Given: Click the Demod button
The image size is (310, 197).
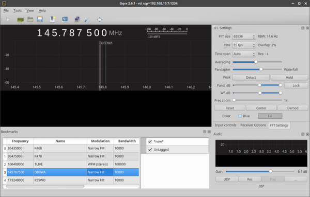Looking at the screenshot, I should coord(292,108).
